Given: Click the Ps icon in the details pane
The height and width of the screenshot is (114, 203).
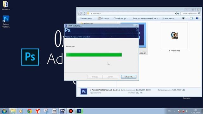Looking at the screenshot, I should pos(84,92).
